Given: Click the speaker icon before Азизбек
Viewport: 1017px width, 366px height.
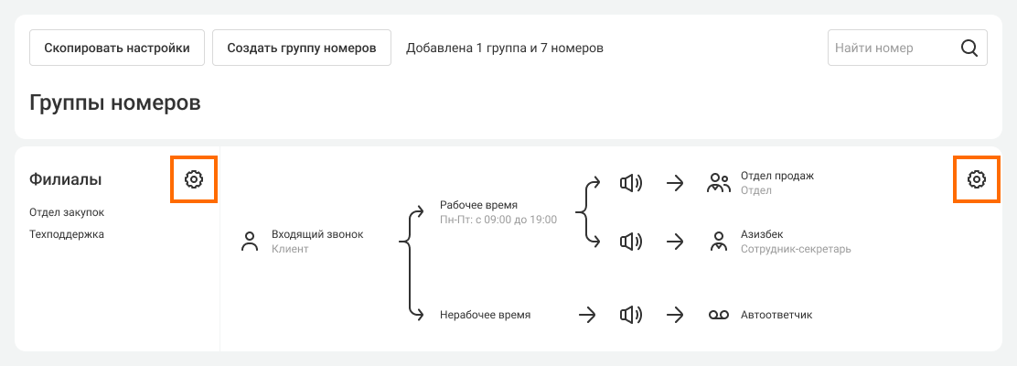Looking at the screenshot, I should 631,242.
